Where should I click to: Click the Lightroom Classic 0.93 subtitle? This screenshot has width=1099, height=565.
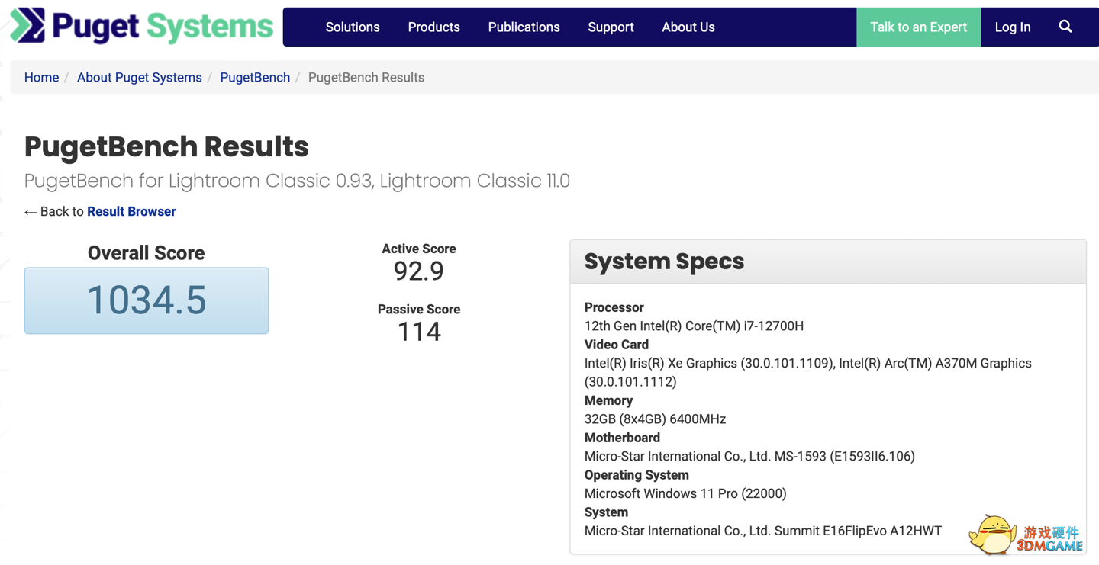click(x=297, y=181)
